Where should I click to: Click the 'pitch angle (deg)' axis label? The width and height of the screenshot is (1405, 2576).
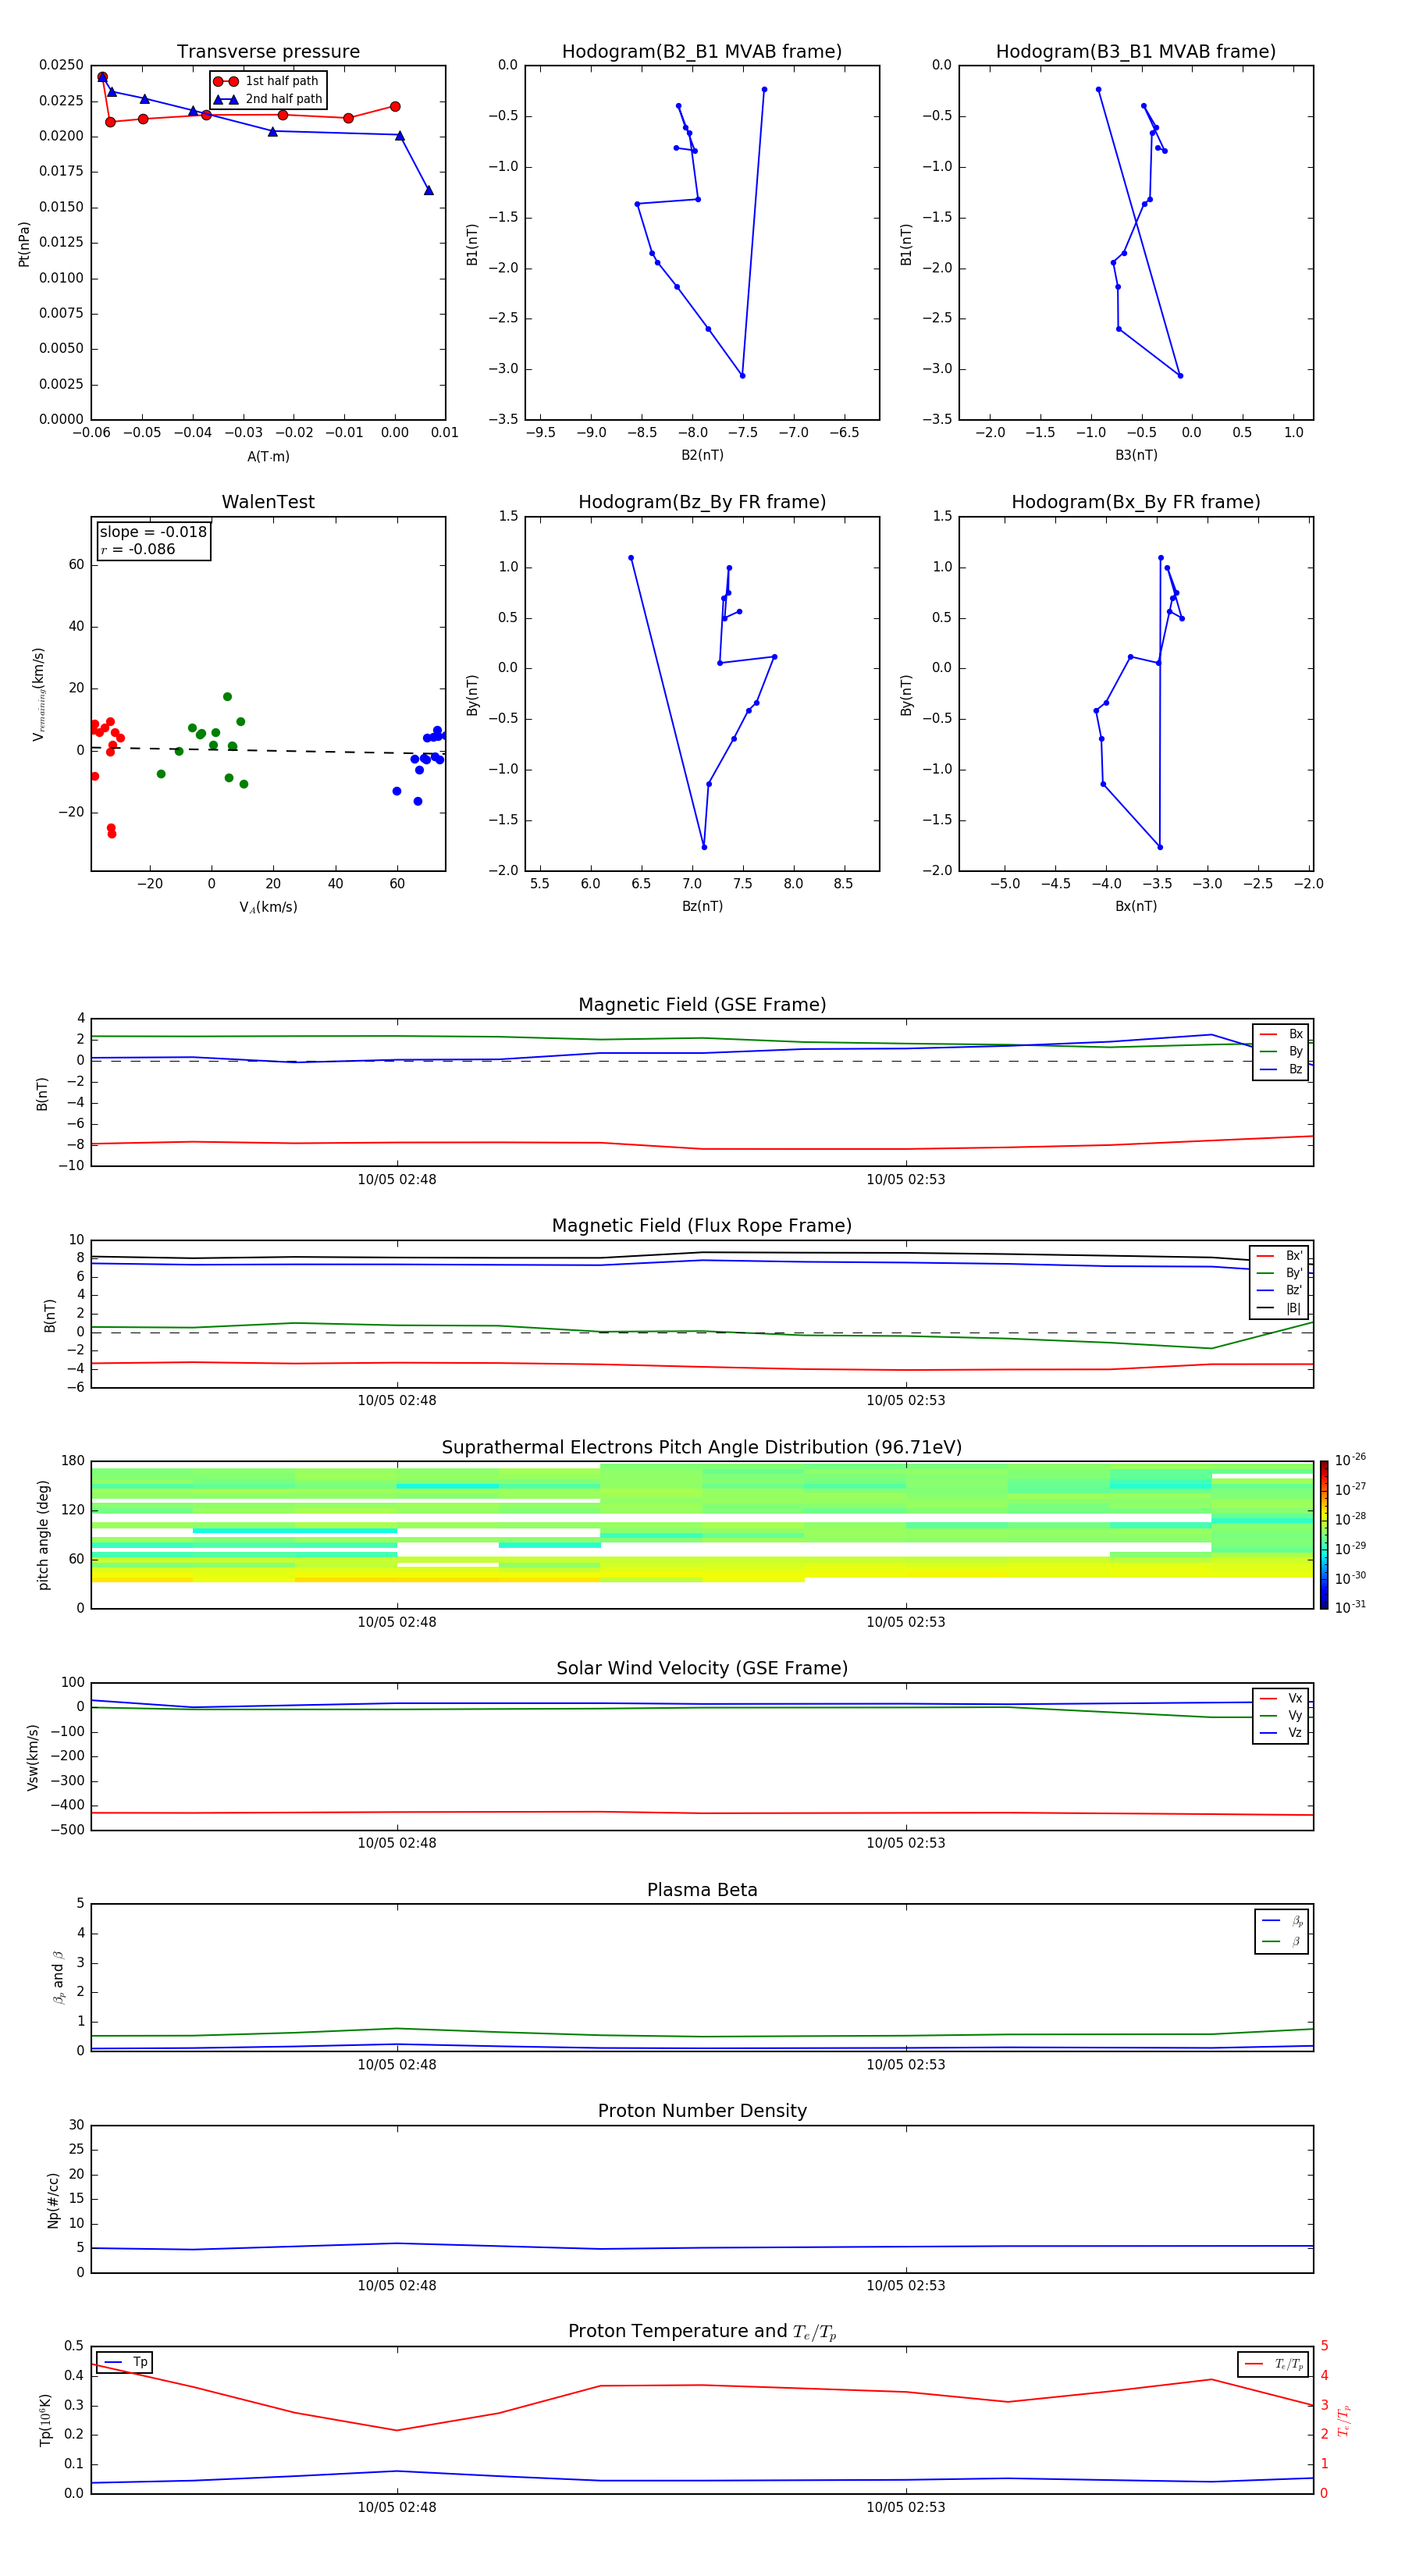tap(43, 1535)
